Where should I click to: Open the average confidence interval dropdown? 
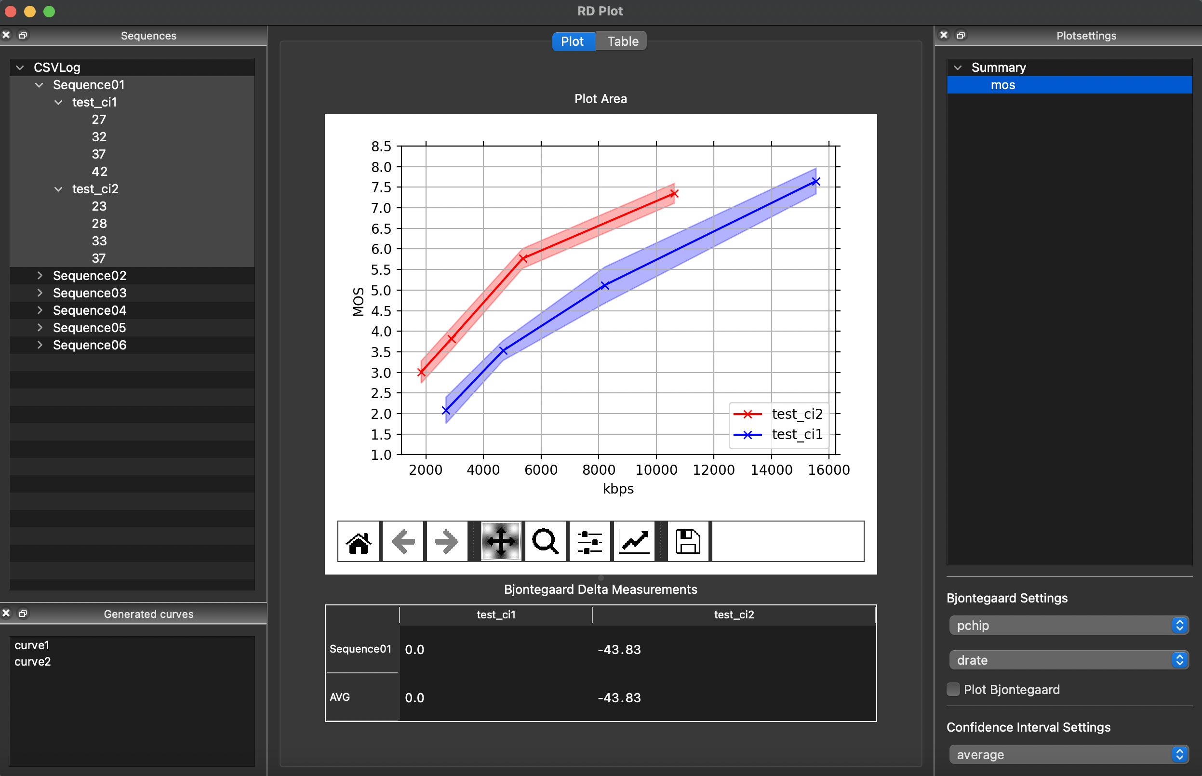pos(1068,754)
